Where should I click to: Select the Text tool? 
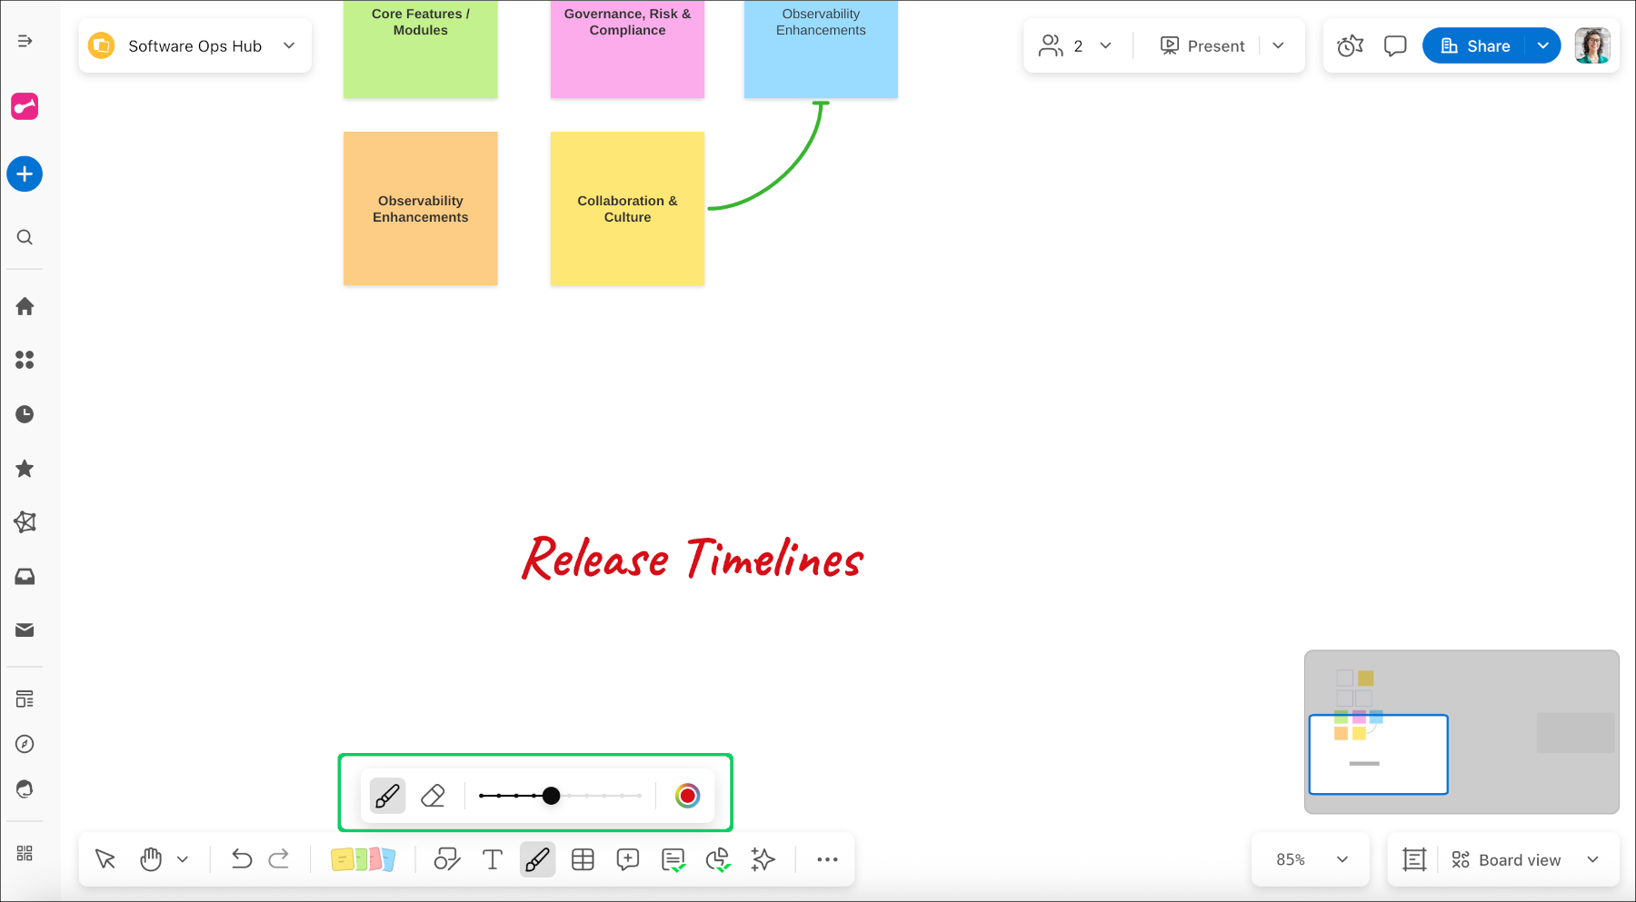[492, 858]
